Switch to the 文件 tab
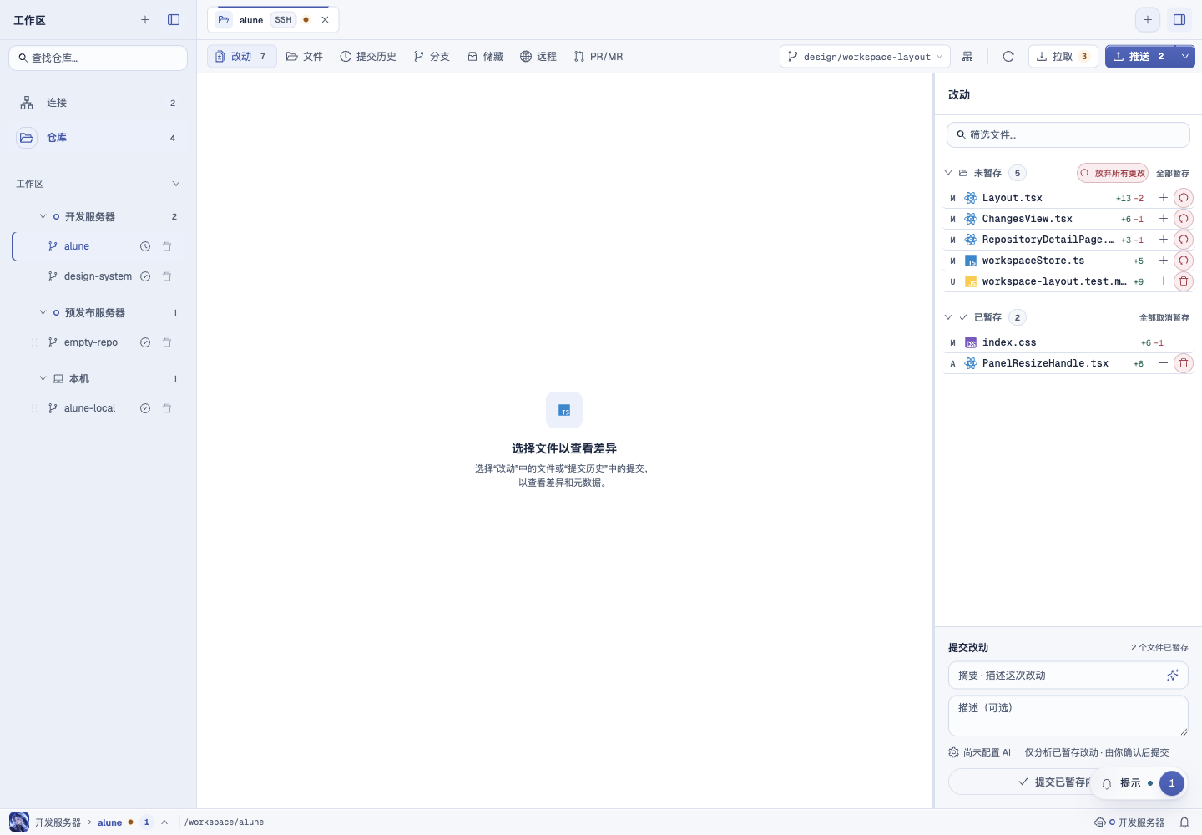1202x835 pixels. pos(305,57)
